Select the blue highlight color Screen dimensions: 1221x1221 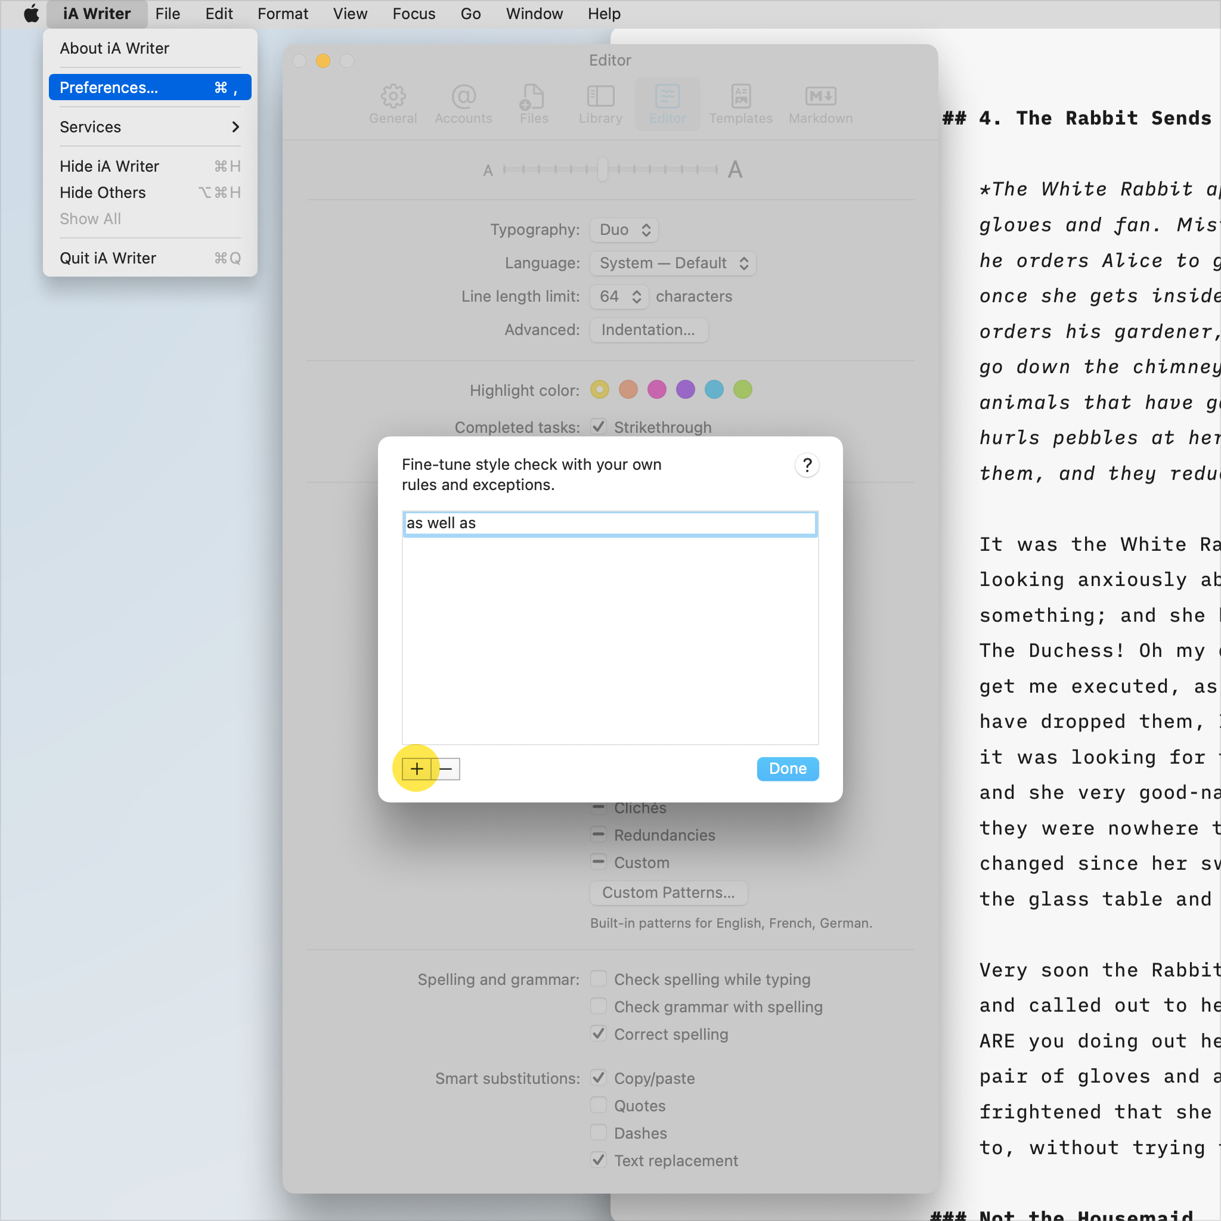click(714, 389)
